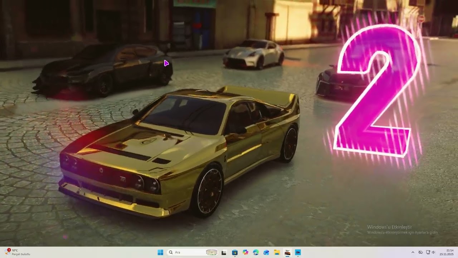Show hidden system tray icons
The image size is (458, 258).
413,252
